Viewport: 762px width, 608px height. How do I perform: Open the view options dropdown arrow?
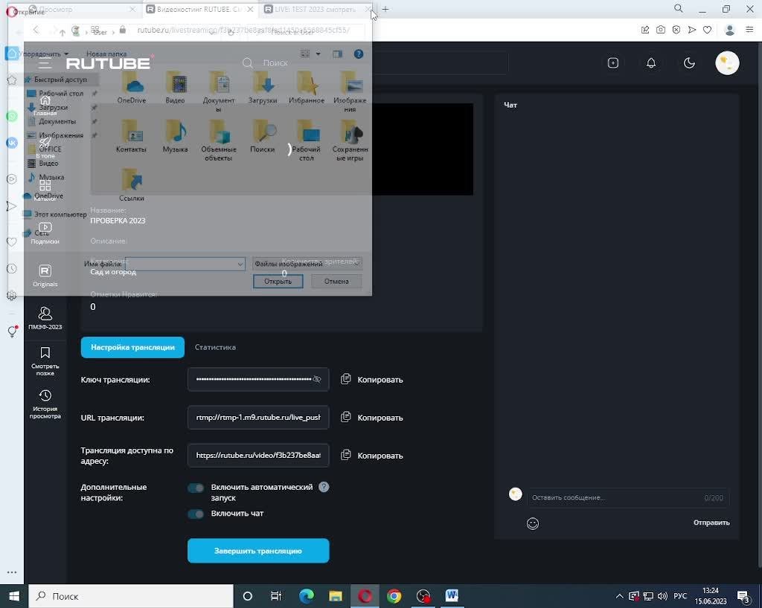(318, 54)
